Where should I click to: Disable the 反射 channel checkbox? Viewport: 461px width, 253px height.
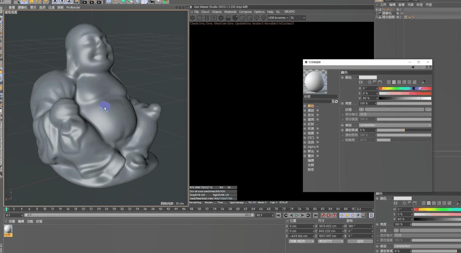[x=318, y=124]
